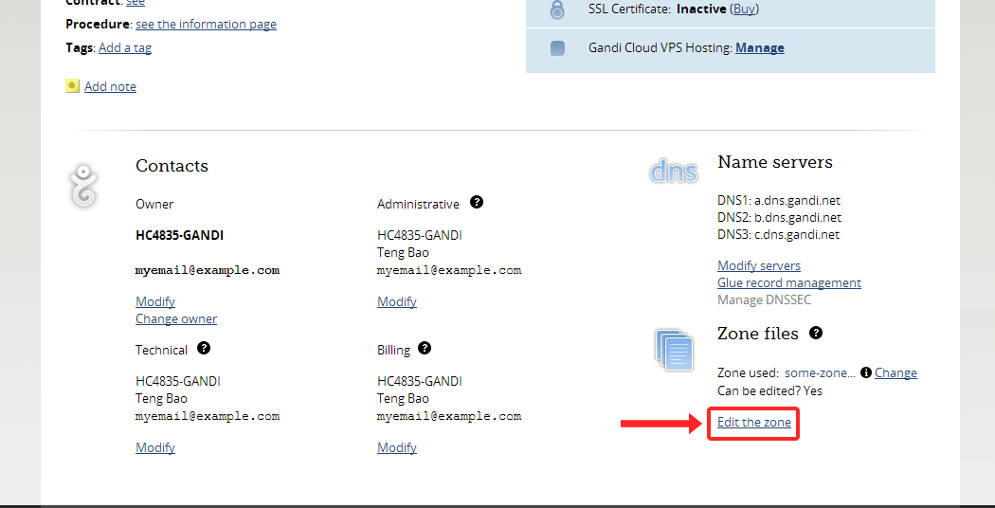Click the yellow note icon beside Add note

click(x=72, y=85)
